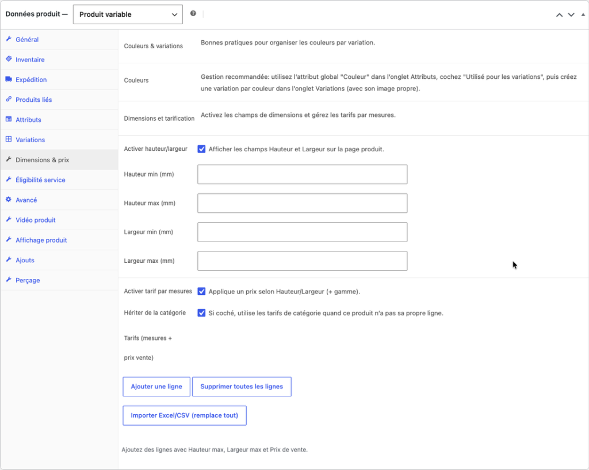
Task: Go to the Produits liés tab
Action: coord(59,100)
